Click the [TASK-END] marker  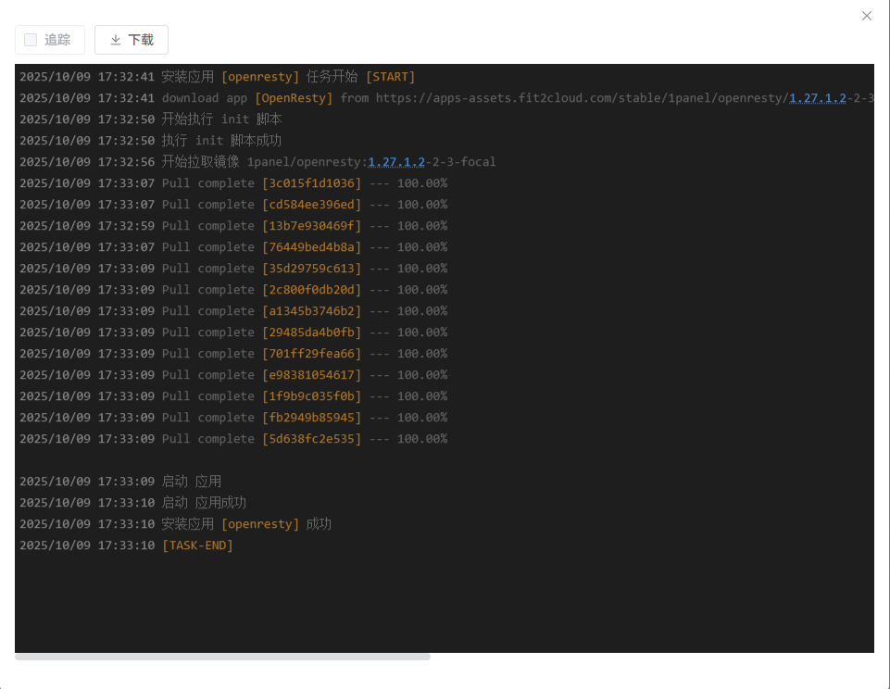click(197, 545)
